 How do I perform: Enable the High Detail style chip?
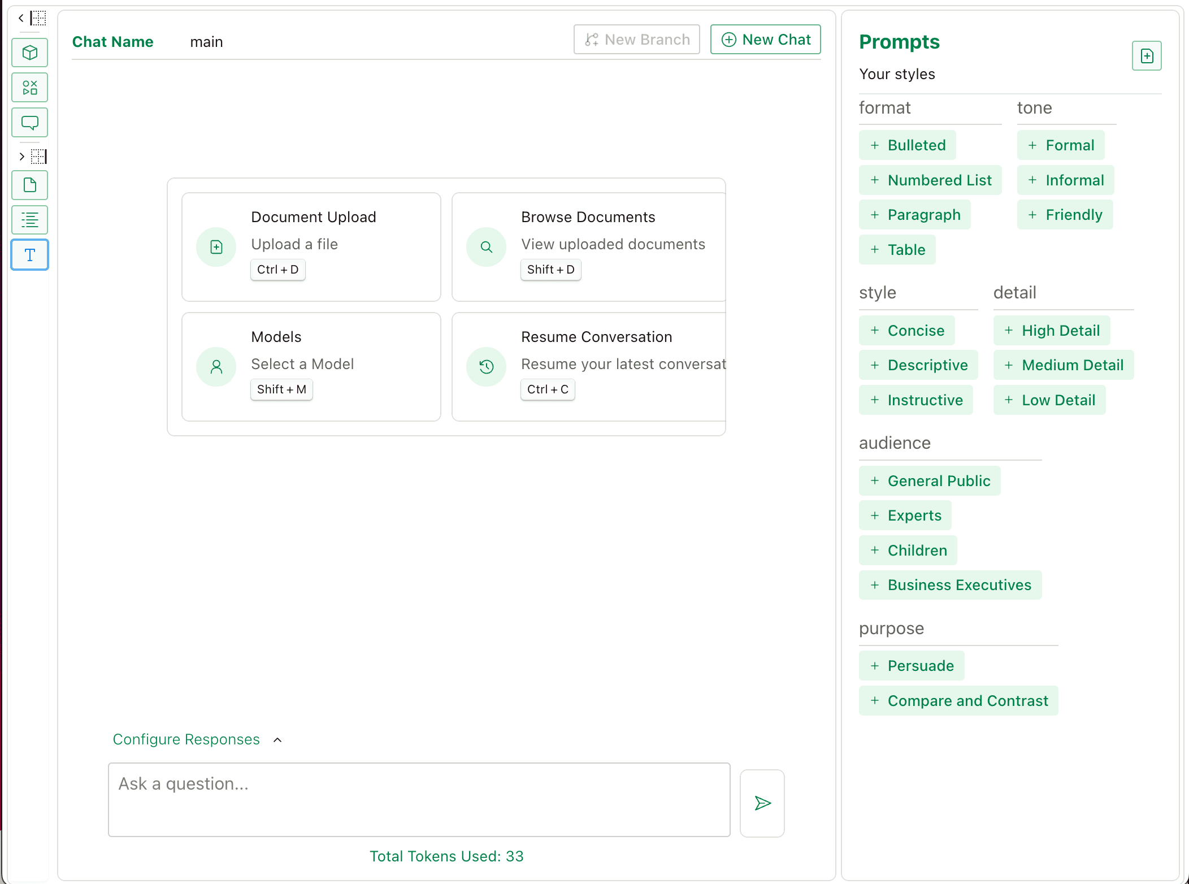point(1052,331)
